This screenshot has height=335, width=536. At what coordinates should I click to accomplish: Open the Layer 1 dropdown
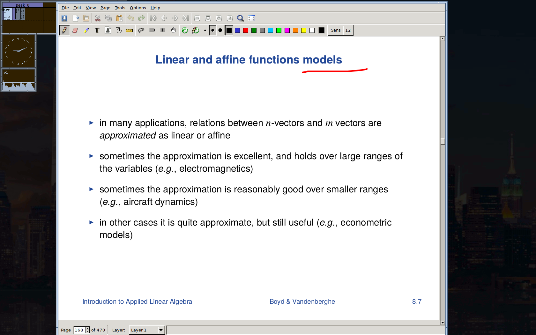pos(161,330)
